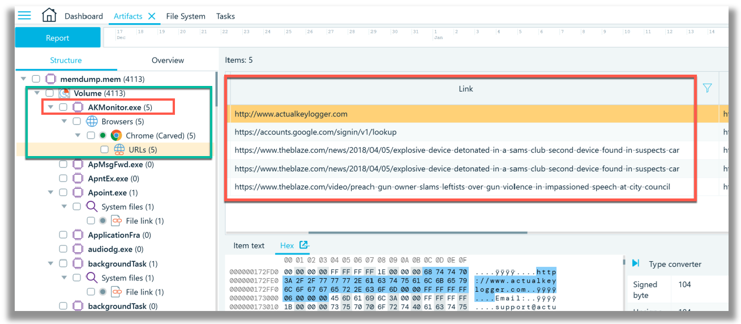The image size is (741, 324).
Task: Click the Apoint.exe process icon
Action: 78,193
